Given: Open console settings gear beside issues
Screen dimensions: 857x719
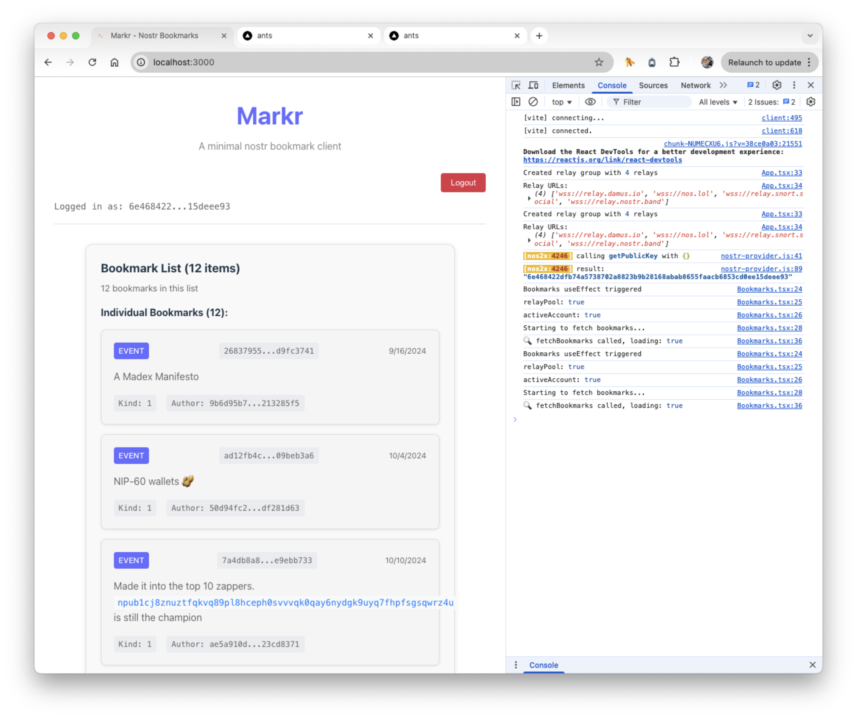Looking at the screenshot, I should coord(811,102).
